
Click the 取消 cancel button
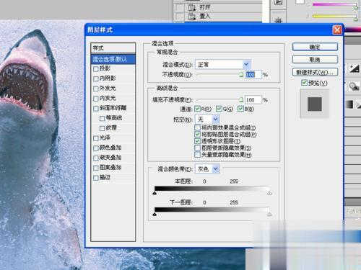pos(315,59)
